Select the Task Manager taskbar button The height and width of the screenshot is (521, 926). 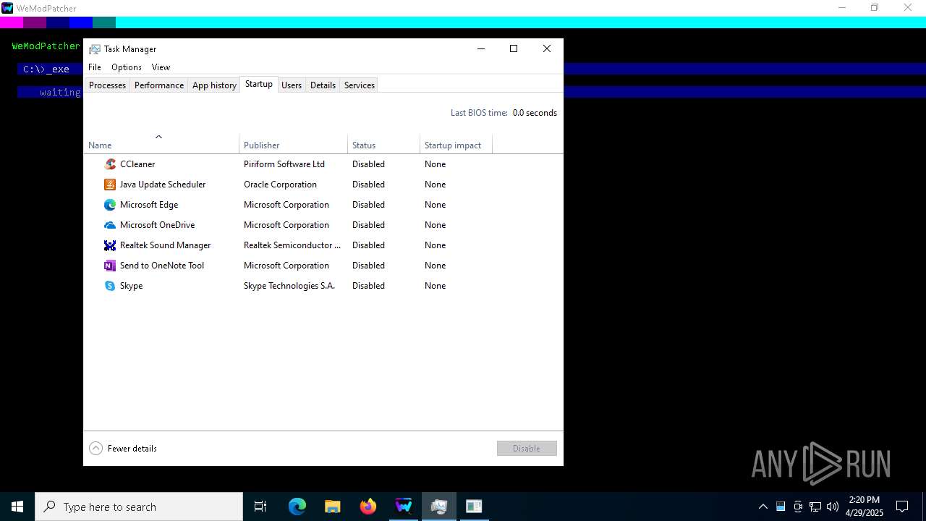(439, 507)
